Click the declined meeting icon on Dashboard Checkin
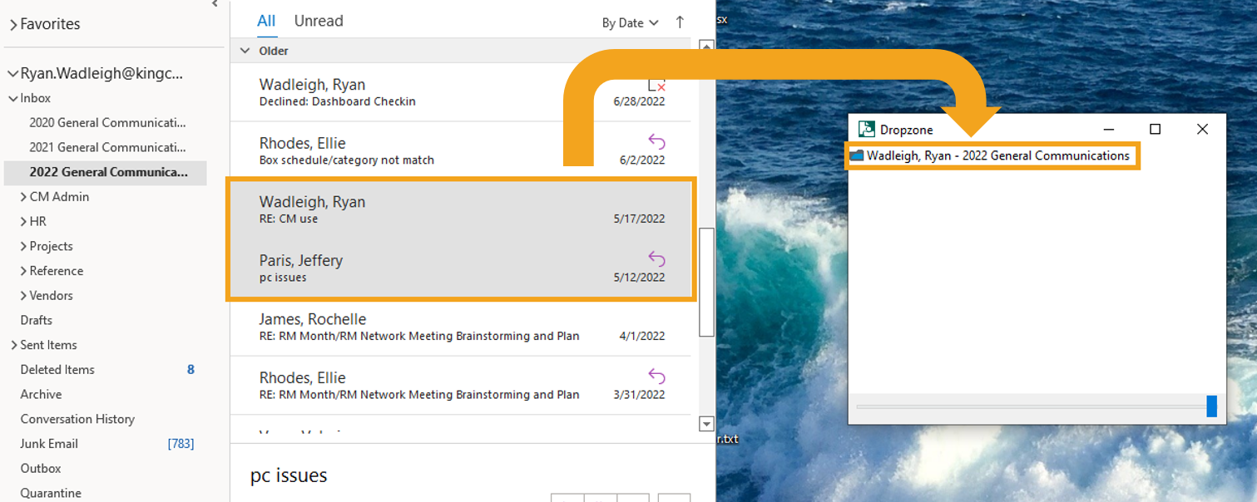This screenshot has height=502, width=1257. pyautogui.click(x=656, y=85)
